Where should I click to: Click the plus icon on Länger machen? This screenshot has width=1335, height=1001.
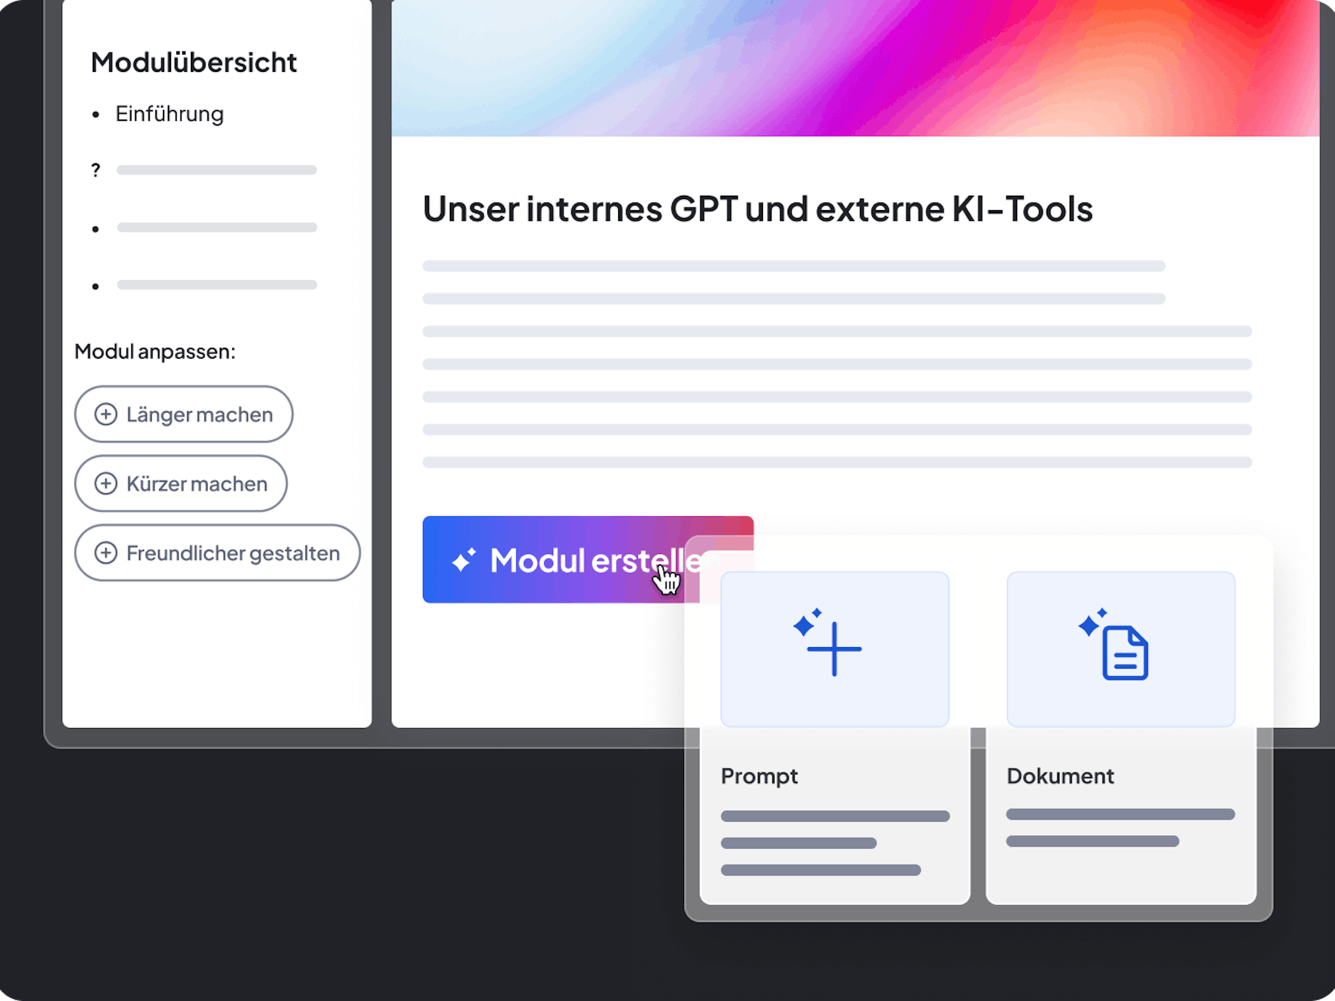click(106, 414)
